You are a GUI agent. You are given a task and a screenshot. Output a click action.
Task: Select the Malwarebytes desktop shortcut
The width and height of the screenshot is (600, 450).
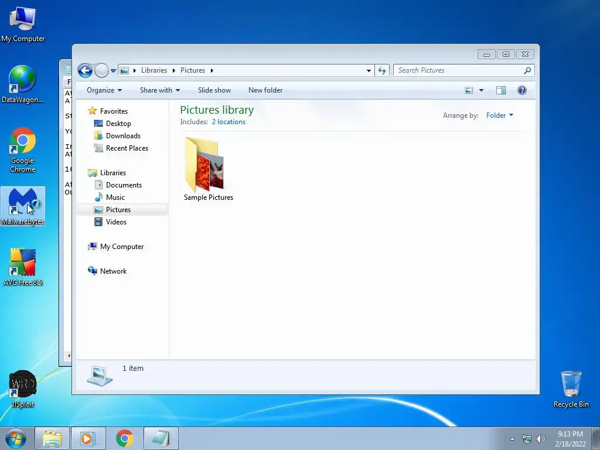point(23,206)
